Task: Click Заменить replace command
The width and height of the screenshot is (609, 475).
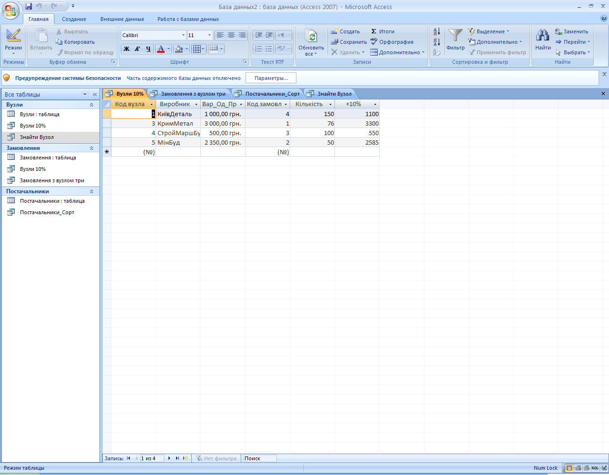Action: (x=571, y=31)
